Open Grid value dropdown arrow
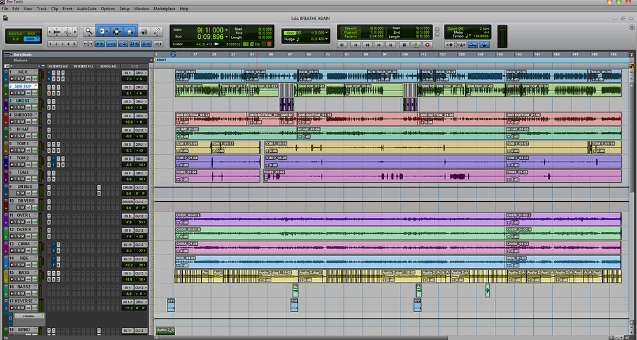This screenshot has width=637, height=340. pyautogui.click(x=327, y=32)
